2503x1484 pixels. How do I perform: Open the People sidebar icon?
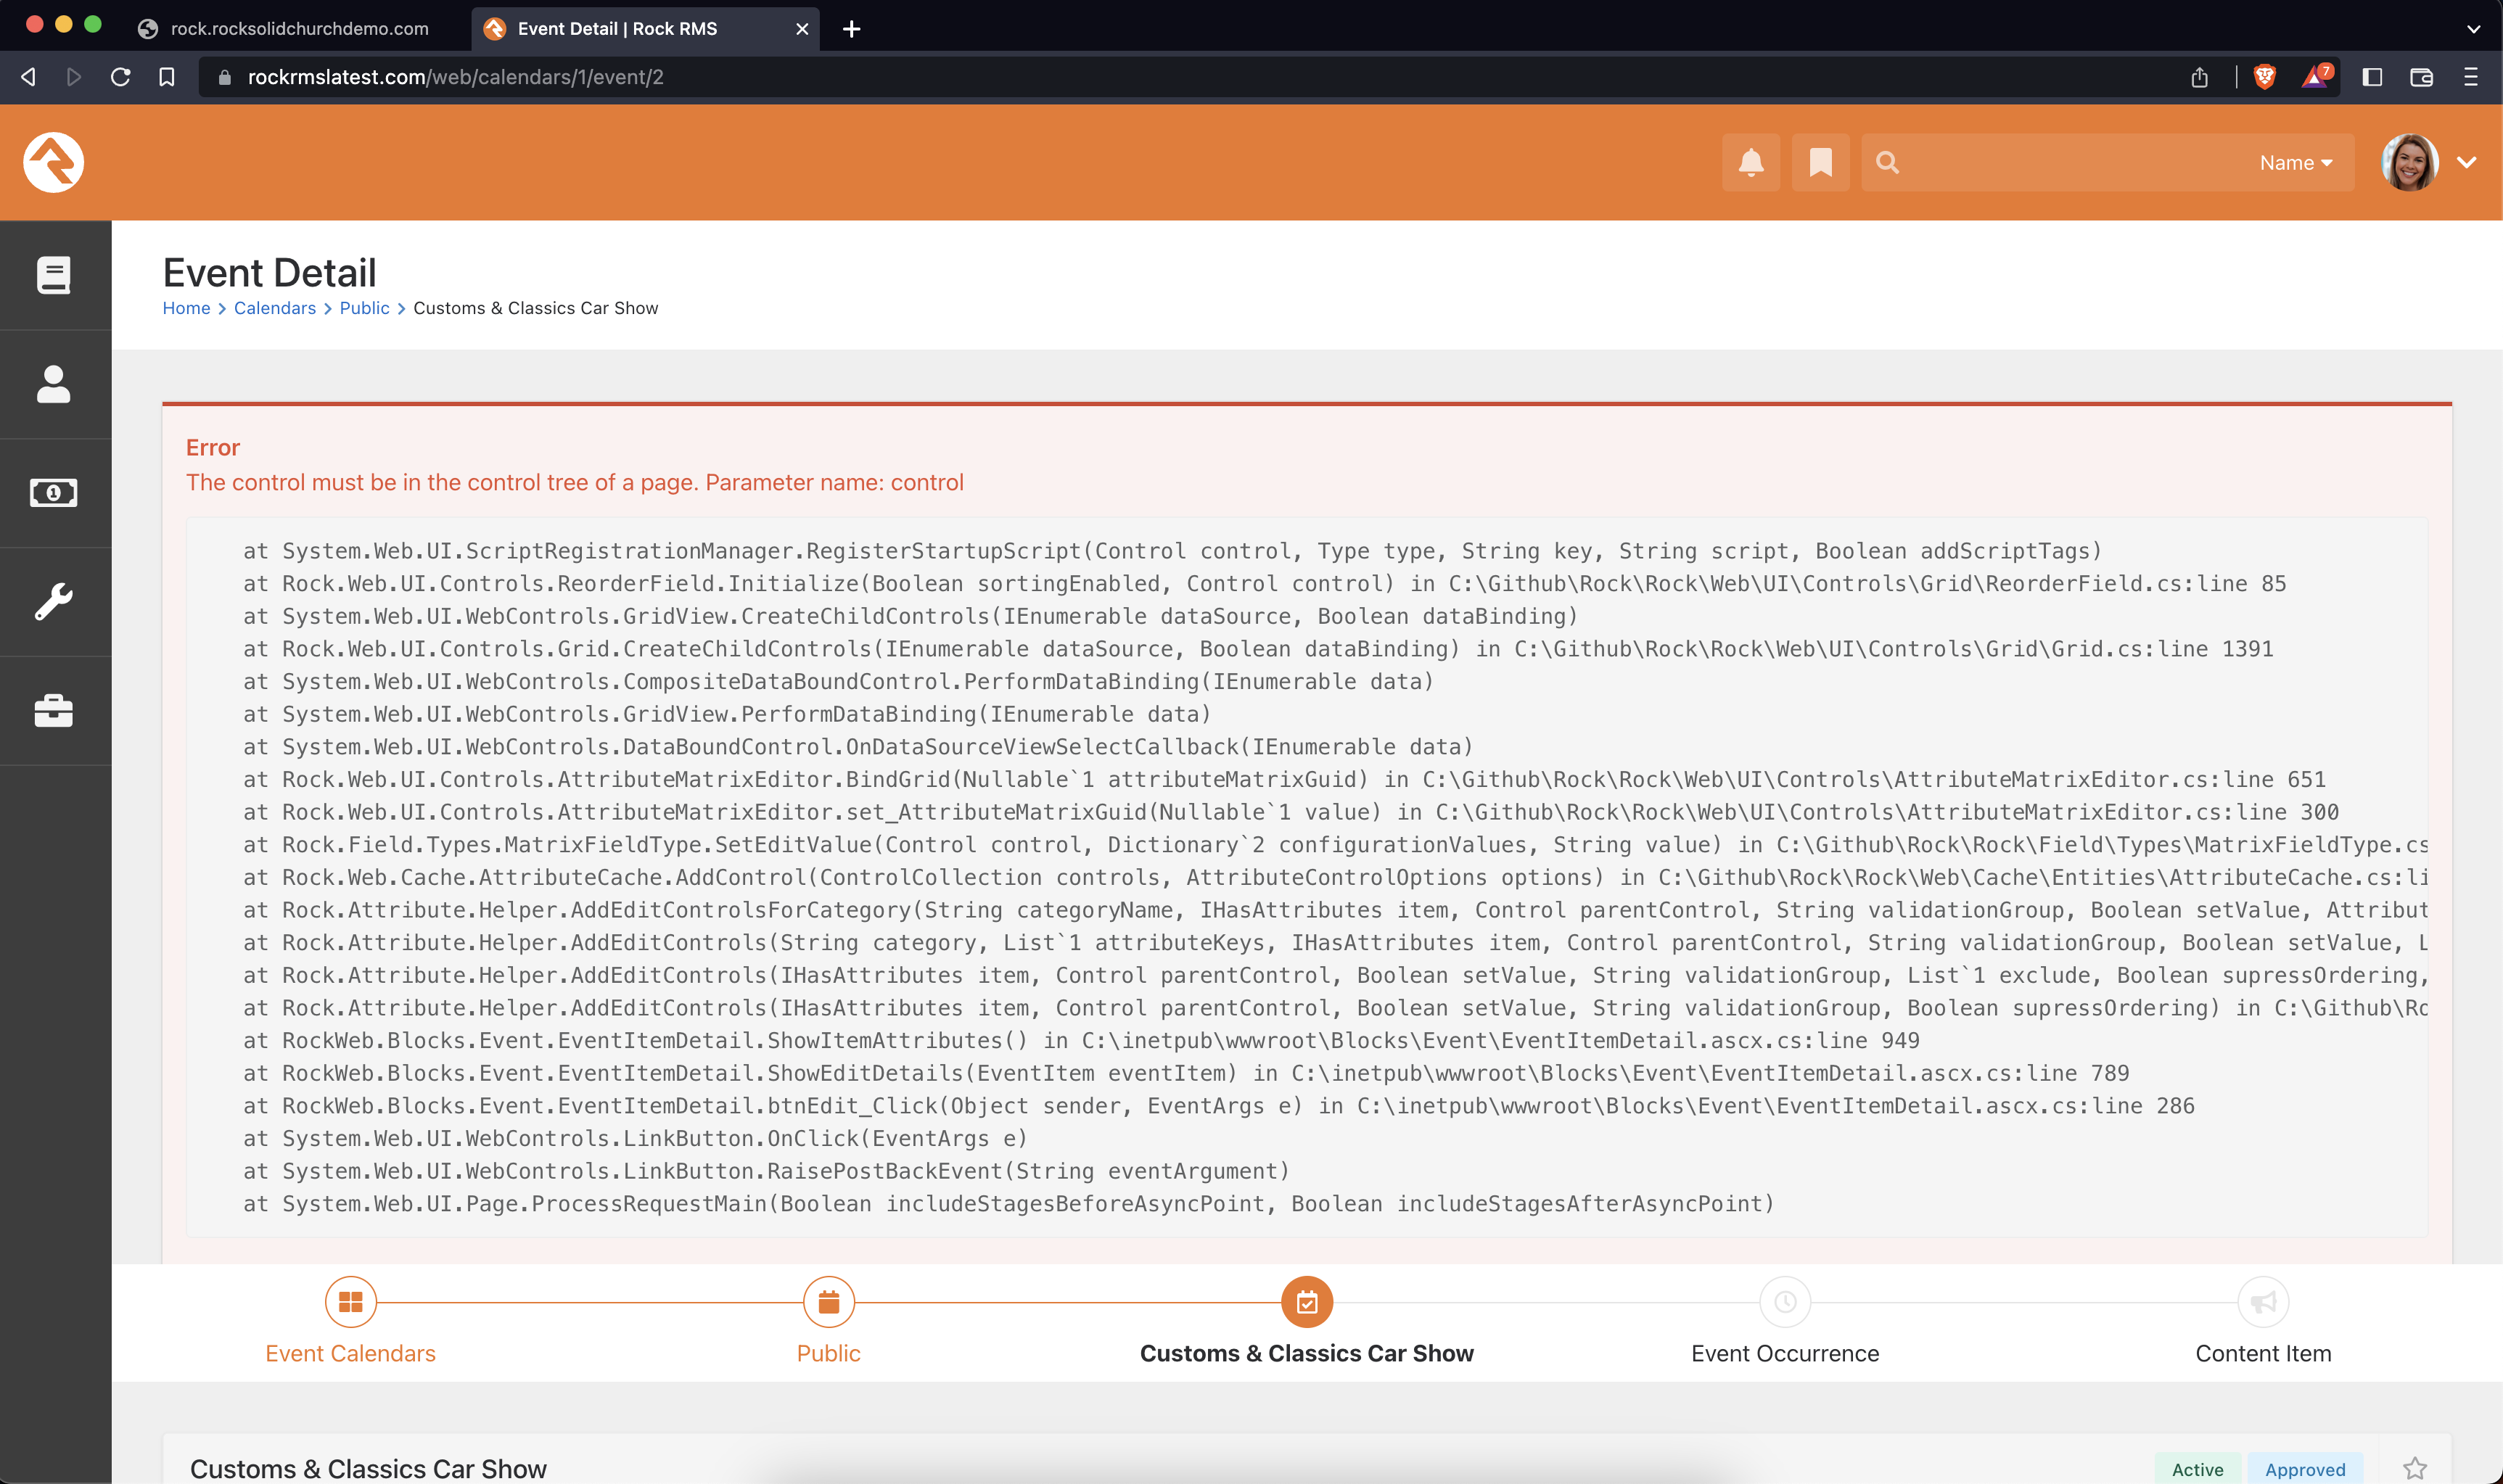54,384
